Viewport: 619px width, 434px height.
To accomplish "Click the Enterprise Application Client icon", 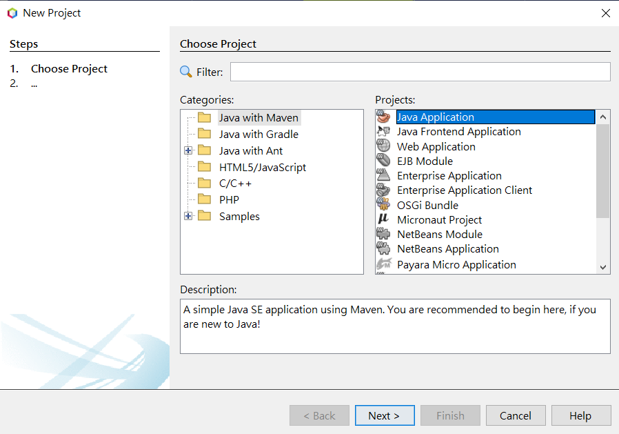I will (383, 190).
